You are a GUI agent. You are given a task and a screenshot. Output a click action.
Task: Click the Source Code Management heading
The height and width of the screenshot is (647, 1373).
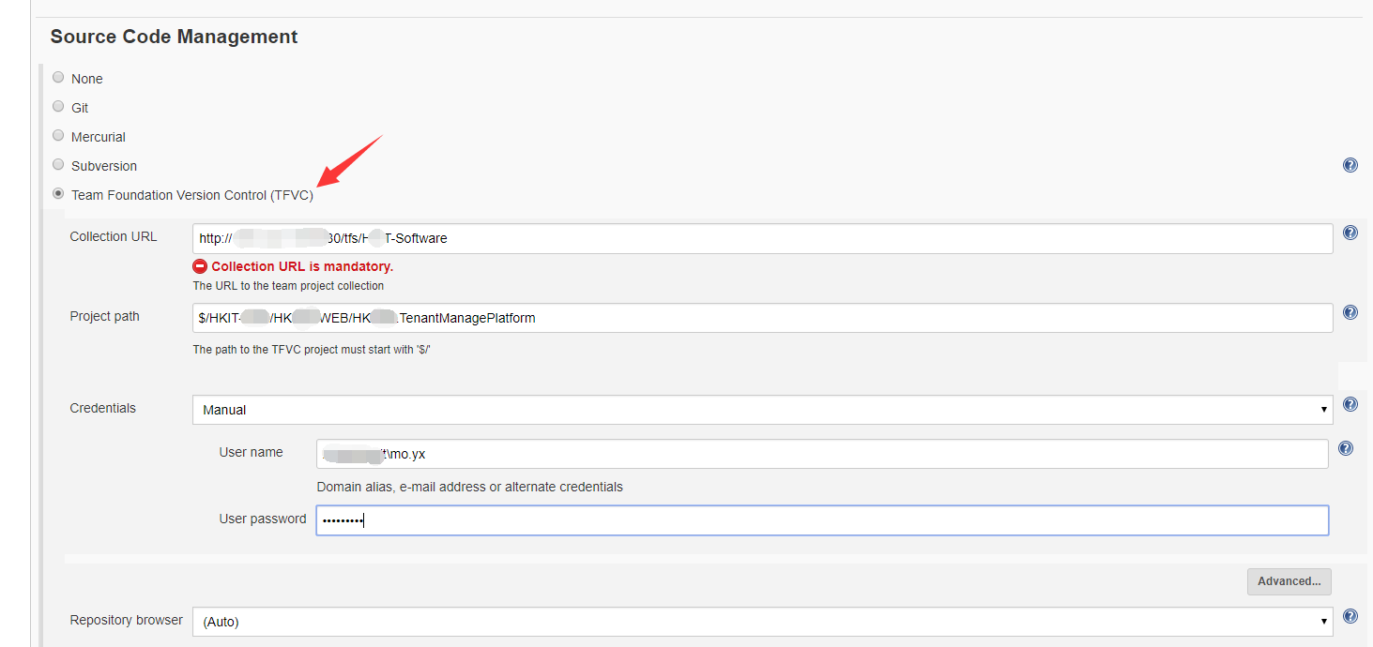[174, 37]
